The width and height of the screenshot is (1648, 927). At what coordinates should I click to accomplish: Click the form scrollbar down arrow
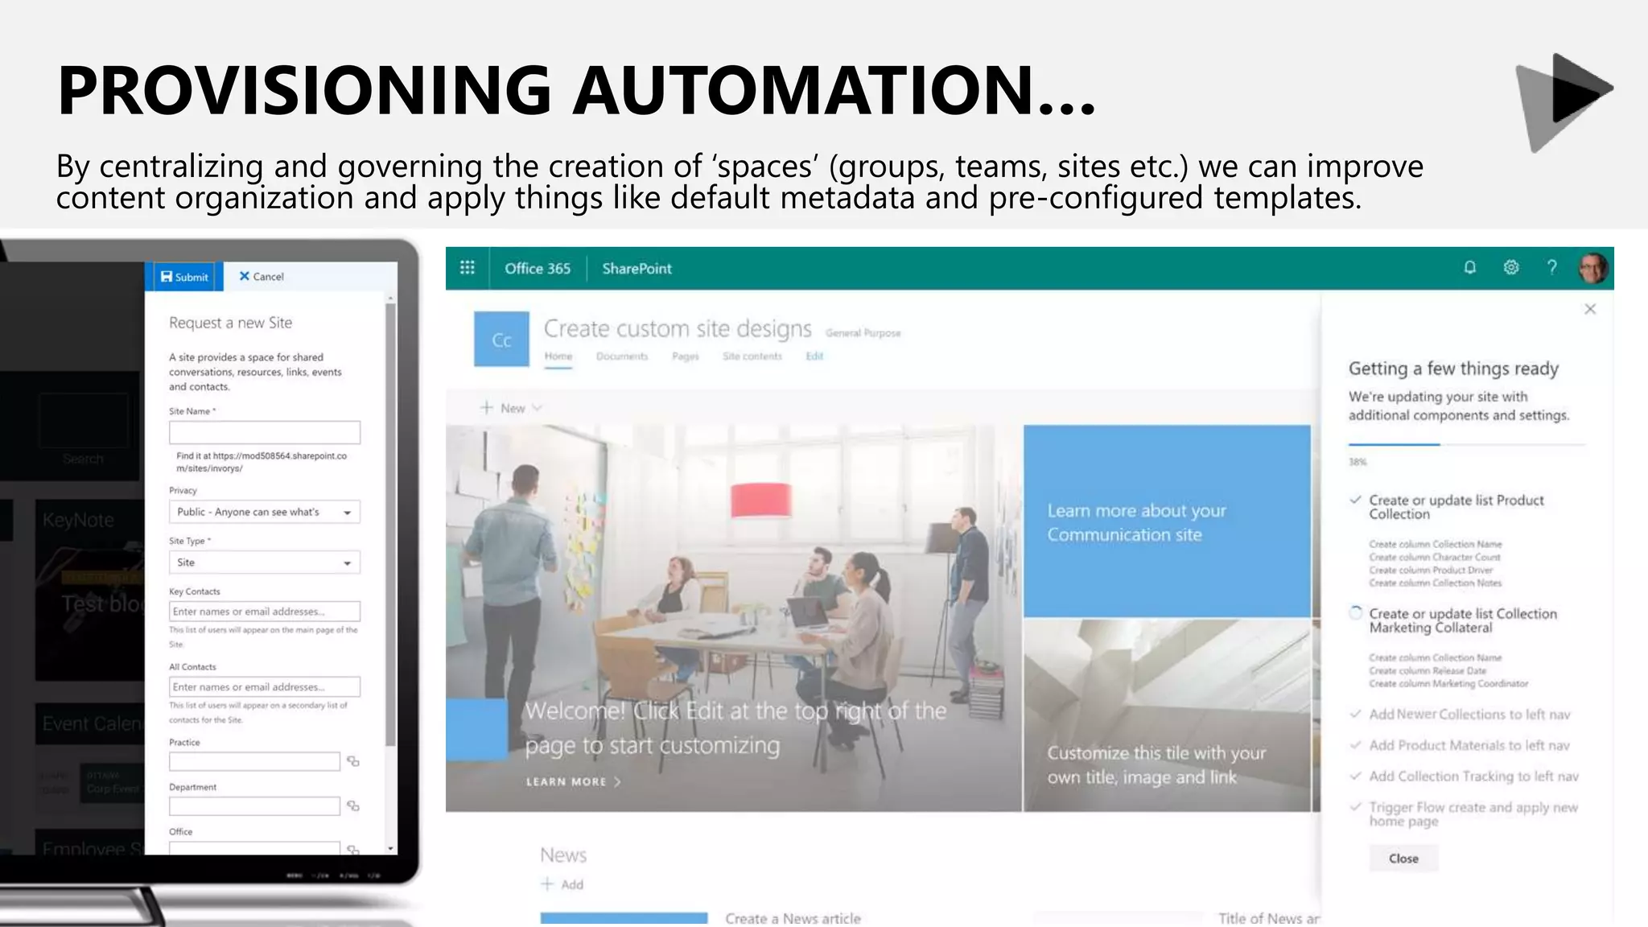point(391,848)
